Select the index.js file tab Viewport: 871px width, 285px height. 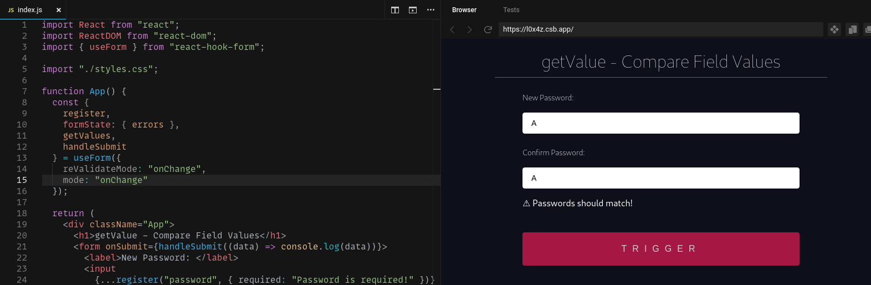click(x=30, y=10)
